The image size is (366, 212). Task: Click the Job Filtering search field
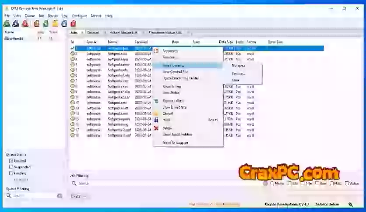tap(168, 183)
